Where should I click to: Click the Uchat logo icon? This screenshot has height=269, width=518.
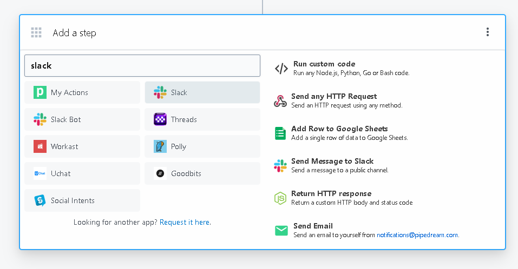coord(40,173)
